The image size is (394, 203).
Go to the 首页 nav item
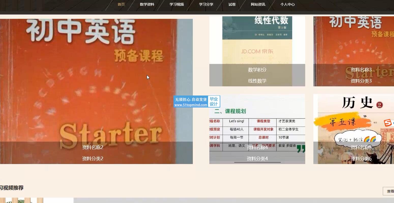coord(121,4)
